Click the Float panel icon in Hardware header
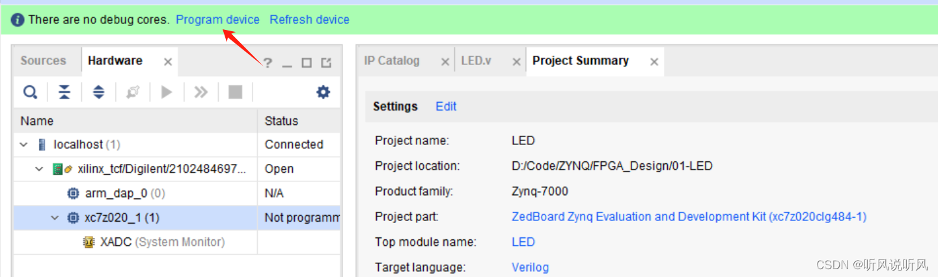 (x=327, y=62)
